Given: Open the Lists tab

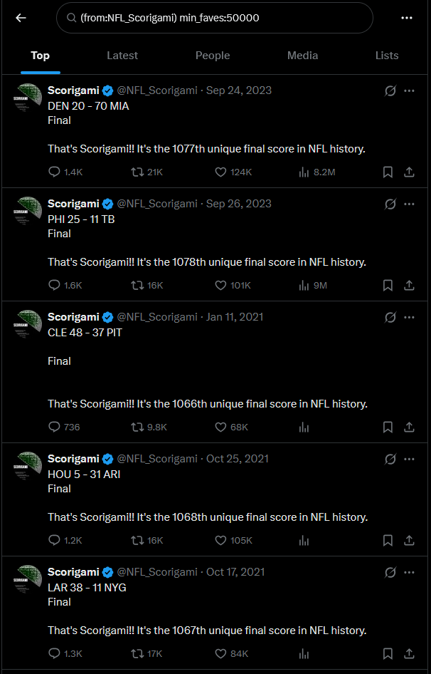Looking at the screenshot, I should click(387, 55).
